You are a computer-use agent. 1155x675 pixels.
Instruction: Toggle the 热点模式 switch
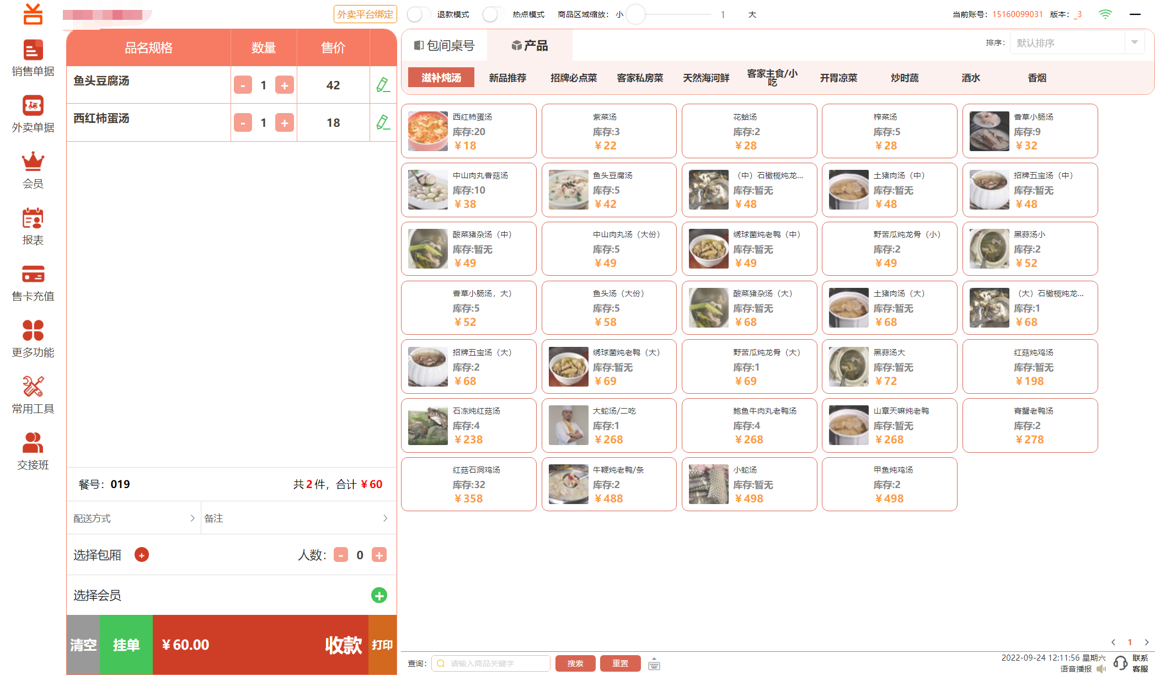(x=494, y=14)
